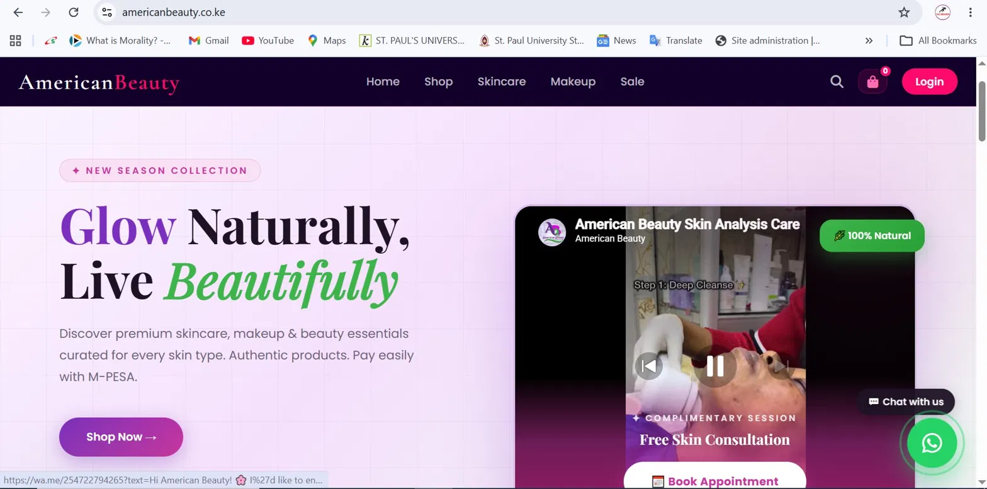
Task: Open the "What is Morality?" bookmark
Action: (x=120, y=40)
